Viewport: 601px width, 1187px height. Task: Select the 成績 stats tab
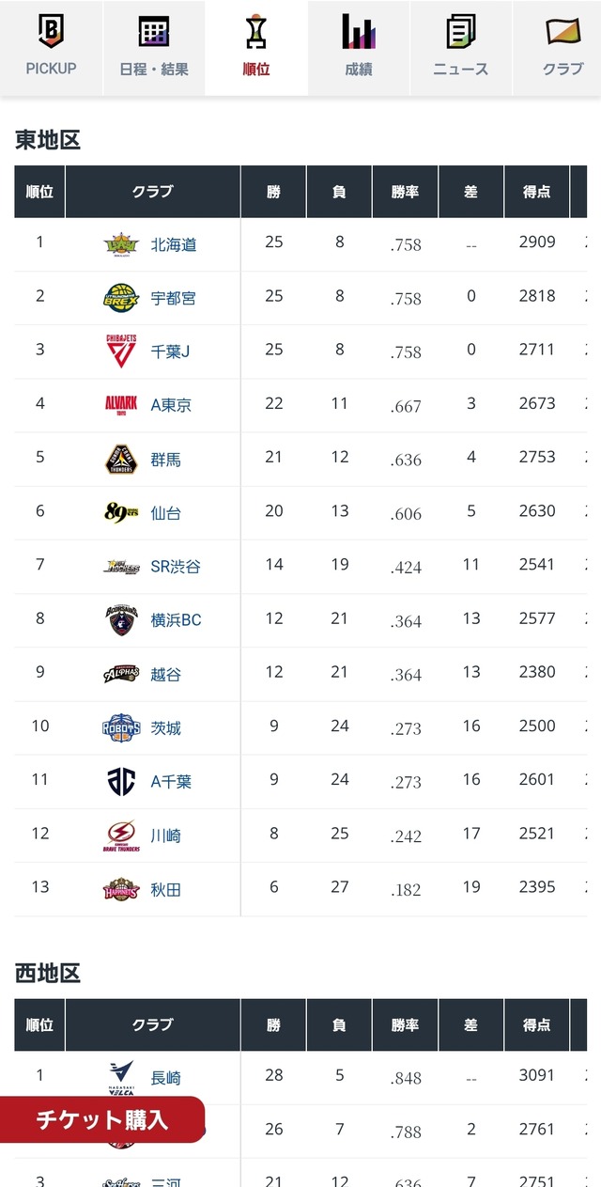(x=359, y=47)
